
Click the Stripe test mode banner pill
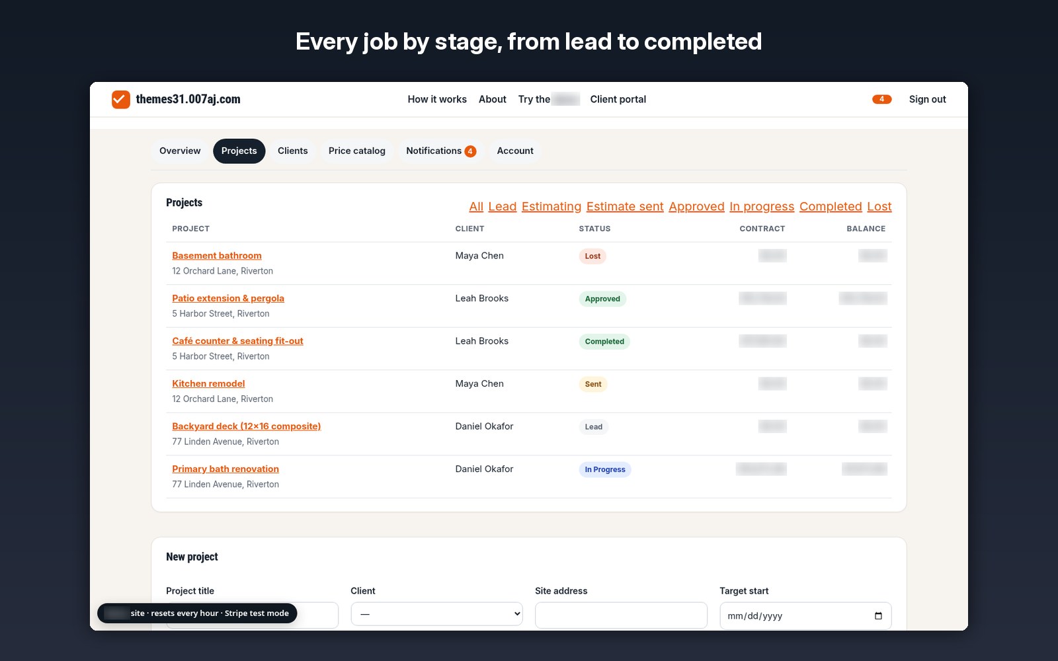pos(197,613)
